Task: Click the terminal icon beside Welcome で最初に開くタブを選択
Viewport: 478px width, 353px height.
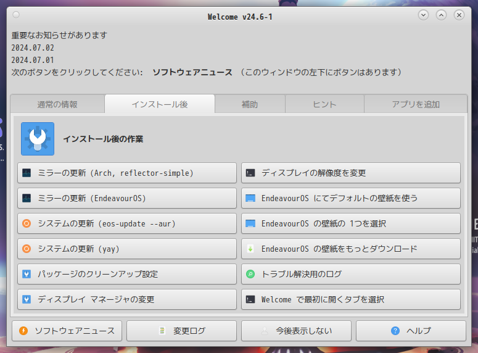Action: (250, 299)
